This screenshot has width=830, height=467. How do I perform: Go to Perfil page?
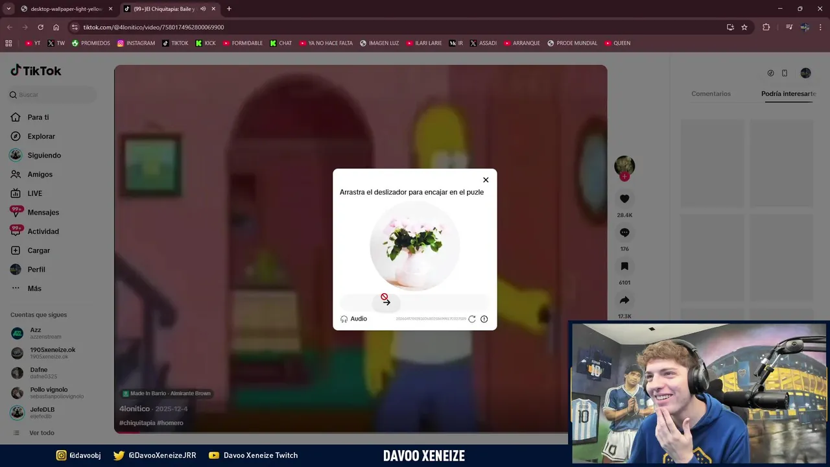[36, 269]
